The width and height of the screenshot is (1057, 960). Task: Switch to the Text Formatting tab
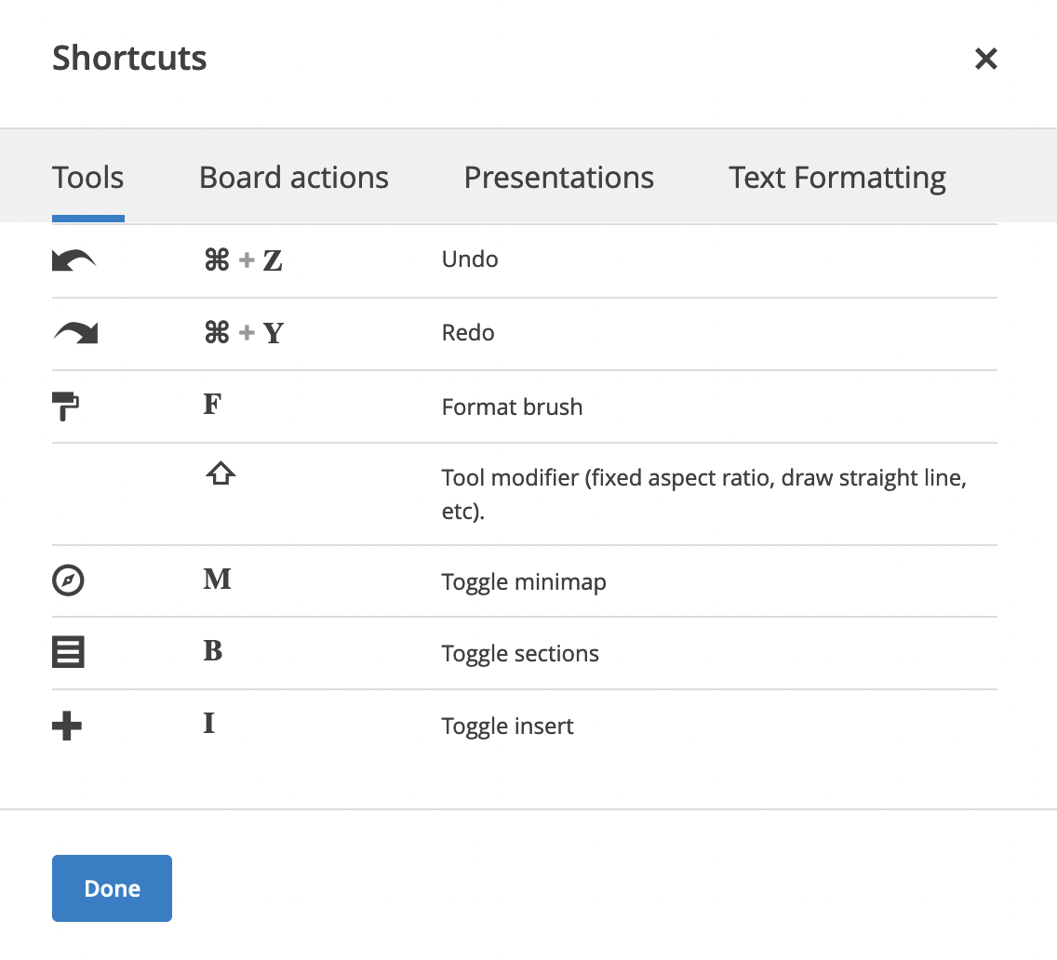point(837,179)
